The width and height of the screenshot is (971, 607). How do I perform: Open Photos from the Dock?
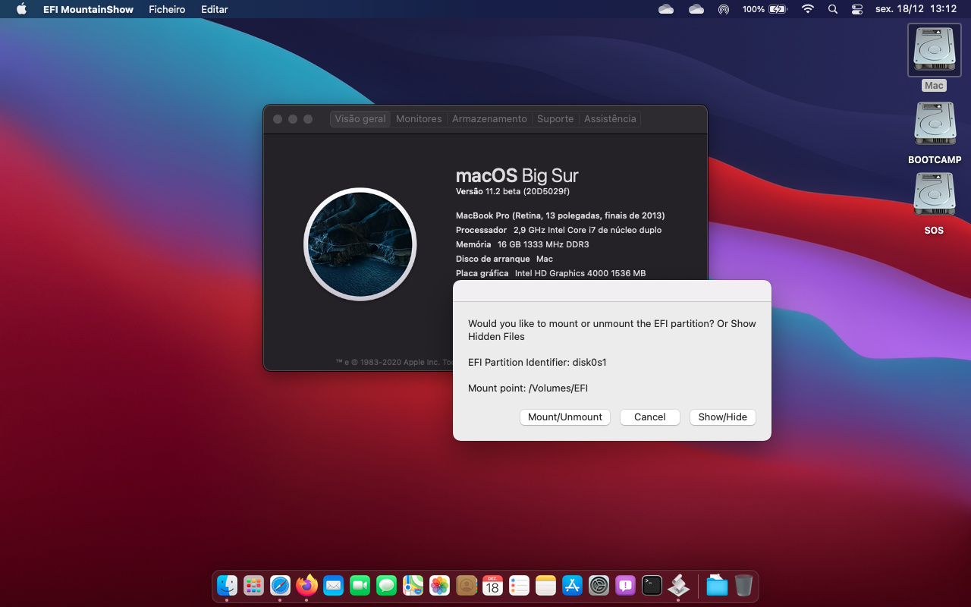(439, 585)
